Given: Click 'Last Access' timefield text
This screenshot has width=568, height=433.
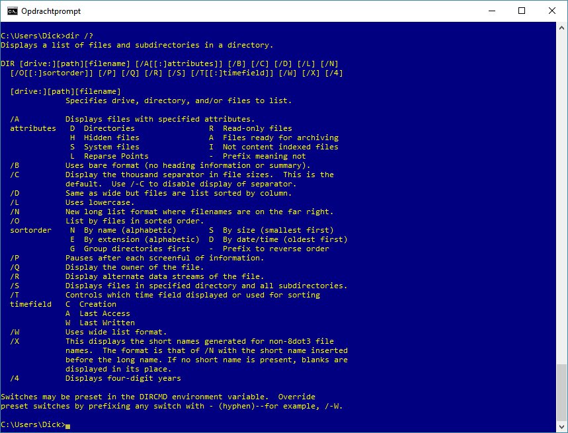Looking at the screenshot, I should (104, 313).
